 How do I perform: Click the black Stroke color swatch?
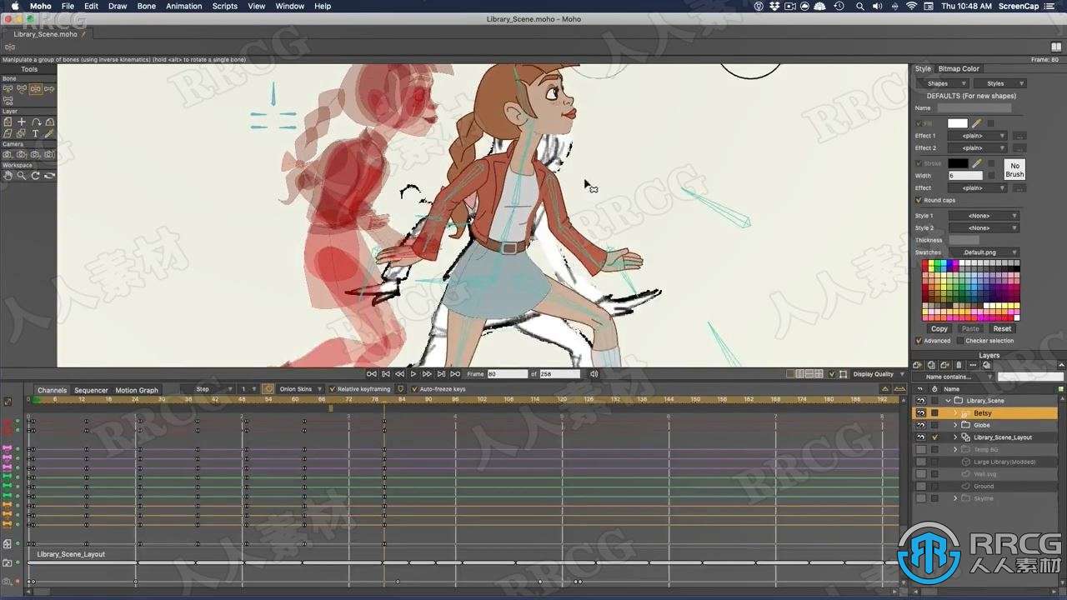pyautogui.click(x=958, y=163)
